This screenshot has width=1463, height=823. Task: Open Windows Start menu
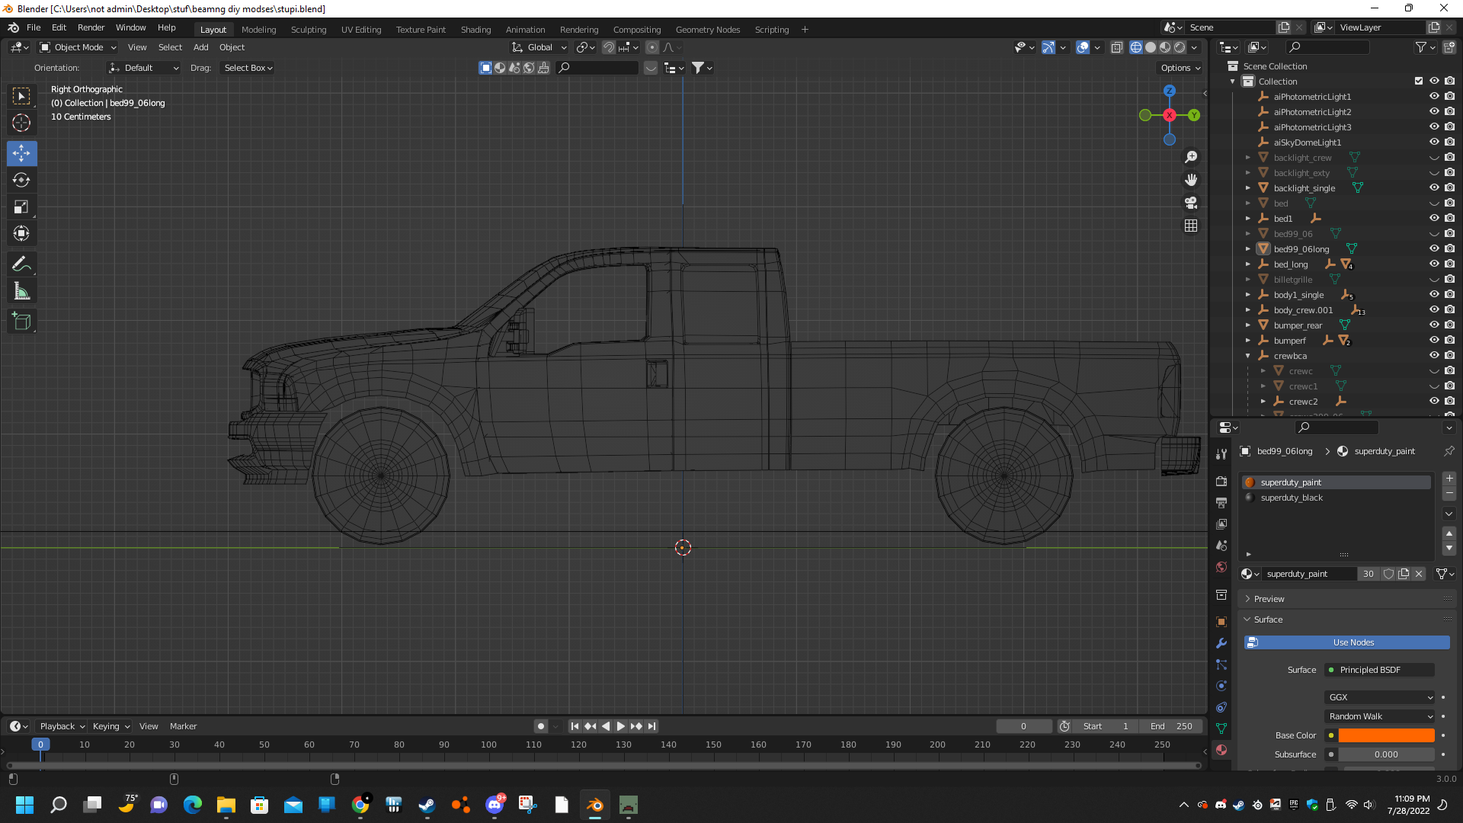[24, 805]
